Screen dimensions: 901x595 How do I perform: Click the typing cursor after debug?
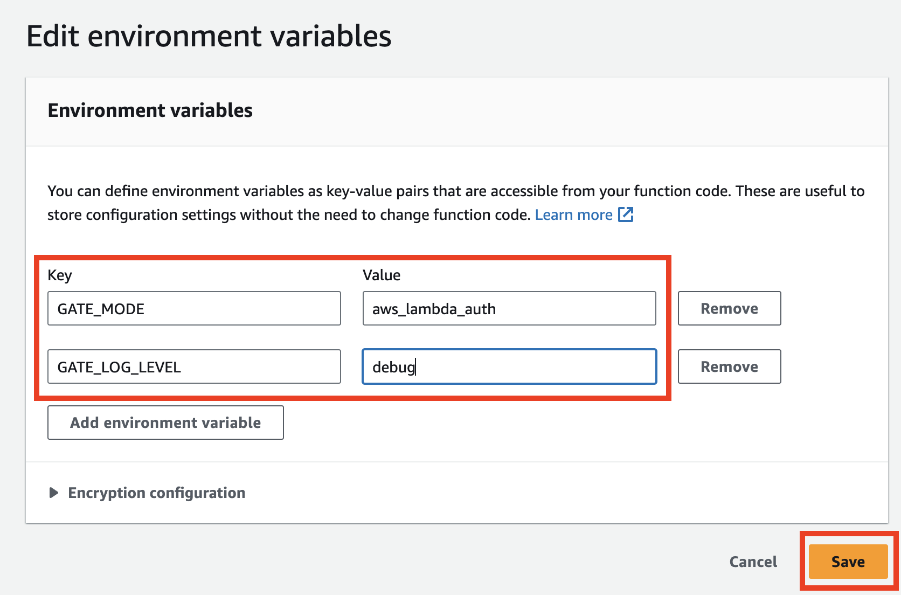click(416, 367)
